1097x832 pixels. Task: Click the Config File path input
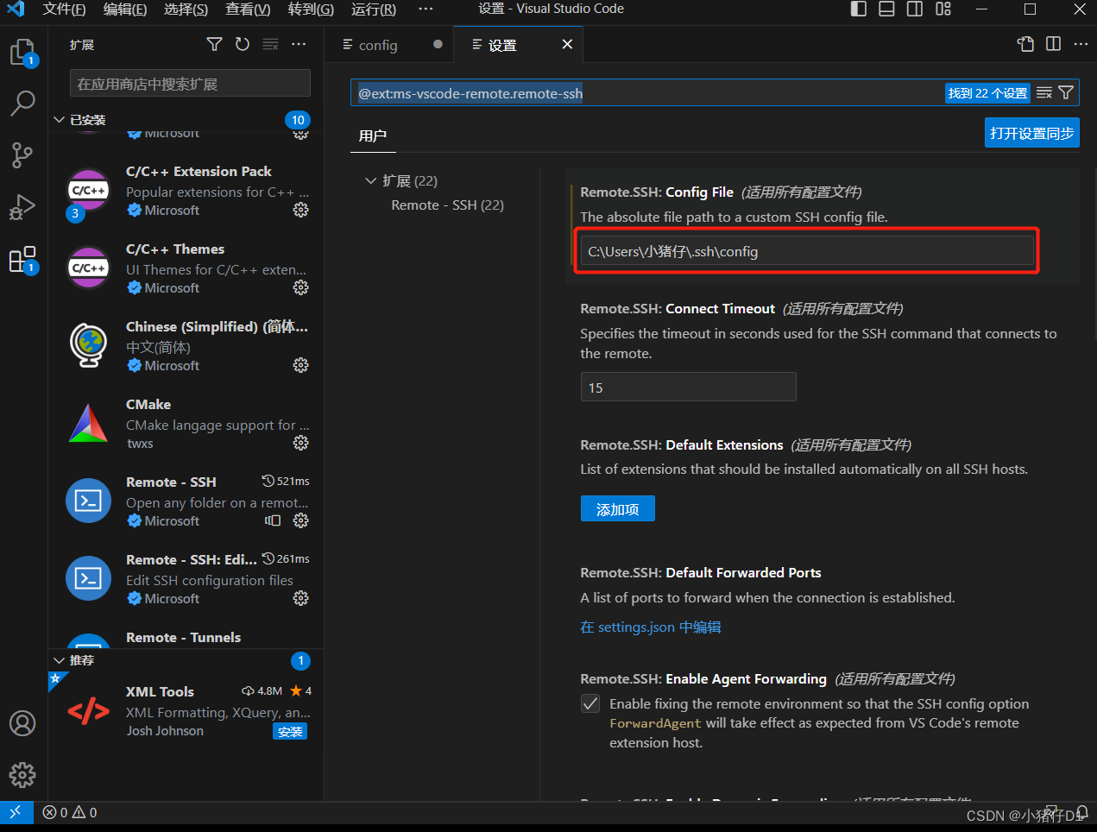[807, 251]
